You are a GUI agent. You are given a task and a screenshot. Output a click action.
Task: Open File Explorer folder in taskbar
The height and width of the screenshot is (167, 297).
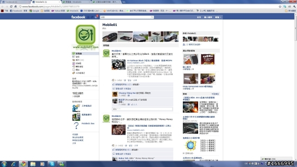pos(33,164)
